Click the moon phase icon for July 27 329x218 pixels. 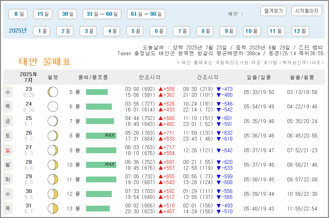click(x=53, y=150)
